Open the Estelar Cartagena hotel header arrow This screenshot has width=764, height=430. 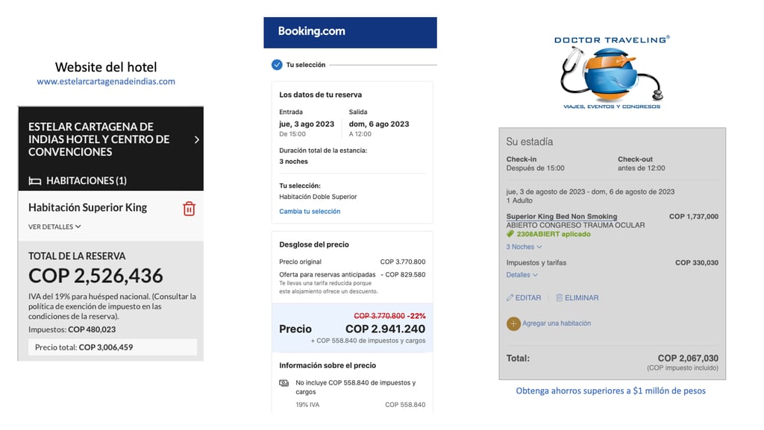click(197, 139)
